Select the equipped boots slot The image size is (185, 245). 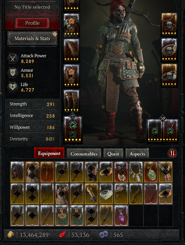click(x=71, y=101)
